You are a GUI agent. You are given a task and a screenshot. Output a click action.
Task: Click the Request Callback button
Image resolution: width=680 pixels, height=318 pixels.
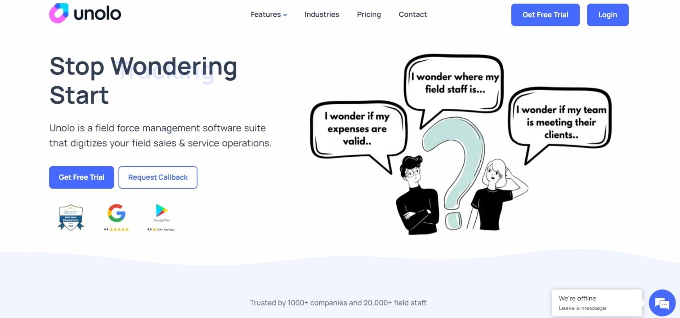coord(158,177)
